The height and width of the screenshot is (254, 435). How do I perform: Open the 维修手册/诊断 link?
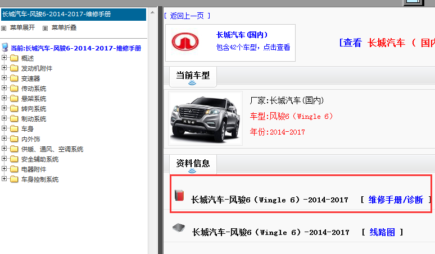(x=396, y=200)
